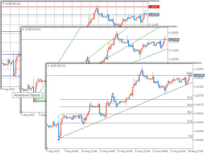Screen dimensions: 205x153
Task: Click the chart shift marker in middle chart corner
Action: point(22,112)
